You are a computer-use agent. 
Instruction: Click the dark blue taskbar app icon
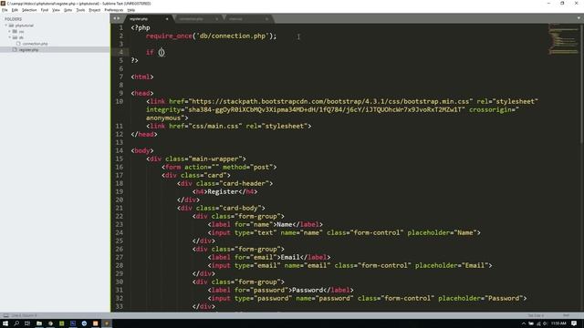pyautogui.click(x=73, y=323)
